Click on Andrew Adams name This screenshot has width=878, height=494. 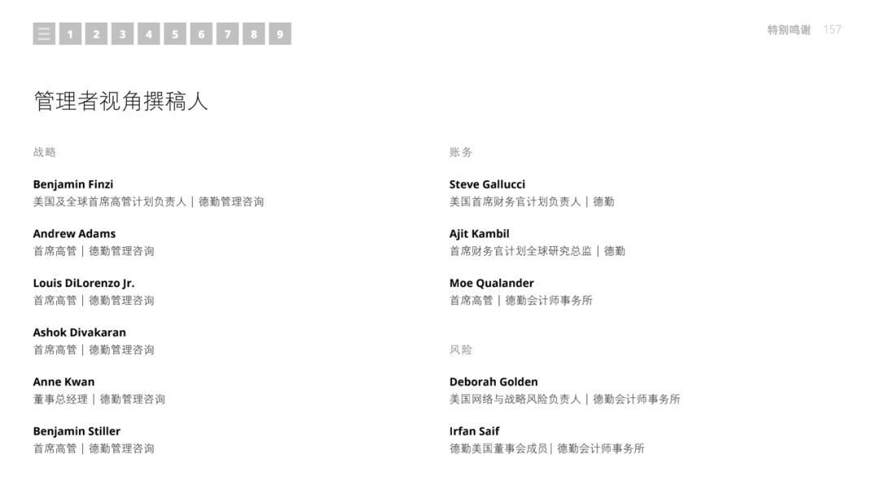[x=75, y=234]
